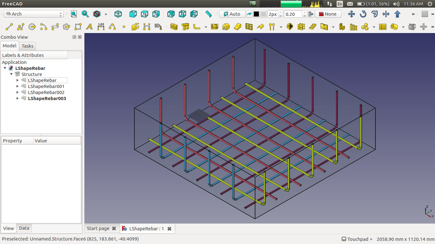
Task: Set view to Front
Action: tap(133, 14)
